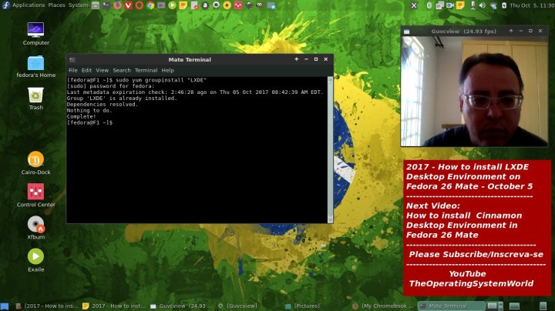The height and width of the screenshot is (311, 555).
Task: Open Control Center desktop icon
Action: coord(35,196)
